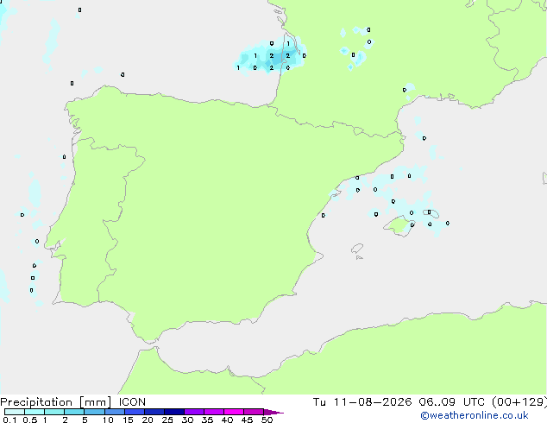Click the "30" legend scale label
Image resolution: width=547 pixels, height=423 pixels.
(x=187, y=420)
